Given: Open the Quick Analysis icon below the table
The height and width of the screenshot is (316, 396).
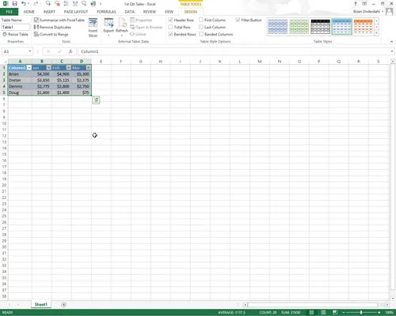Looking at the screenshot, I should click(x=96, y=100).
